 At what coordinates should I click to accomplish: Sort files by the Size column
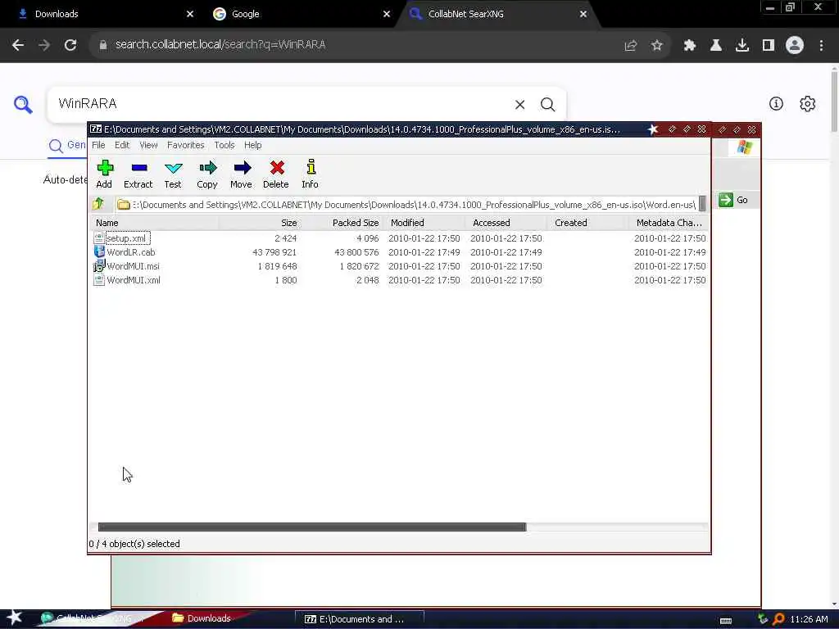pyautogui.click(x=259, y=223)
